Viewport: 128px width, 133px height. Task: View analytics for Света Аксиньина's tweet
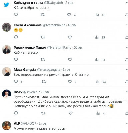click(97, 37)
